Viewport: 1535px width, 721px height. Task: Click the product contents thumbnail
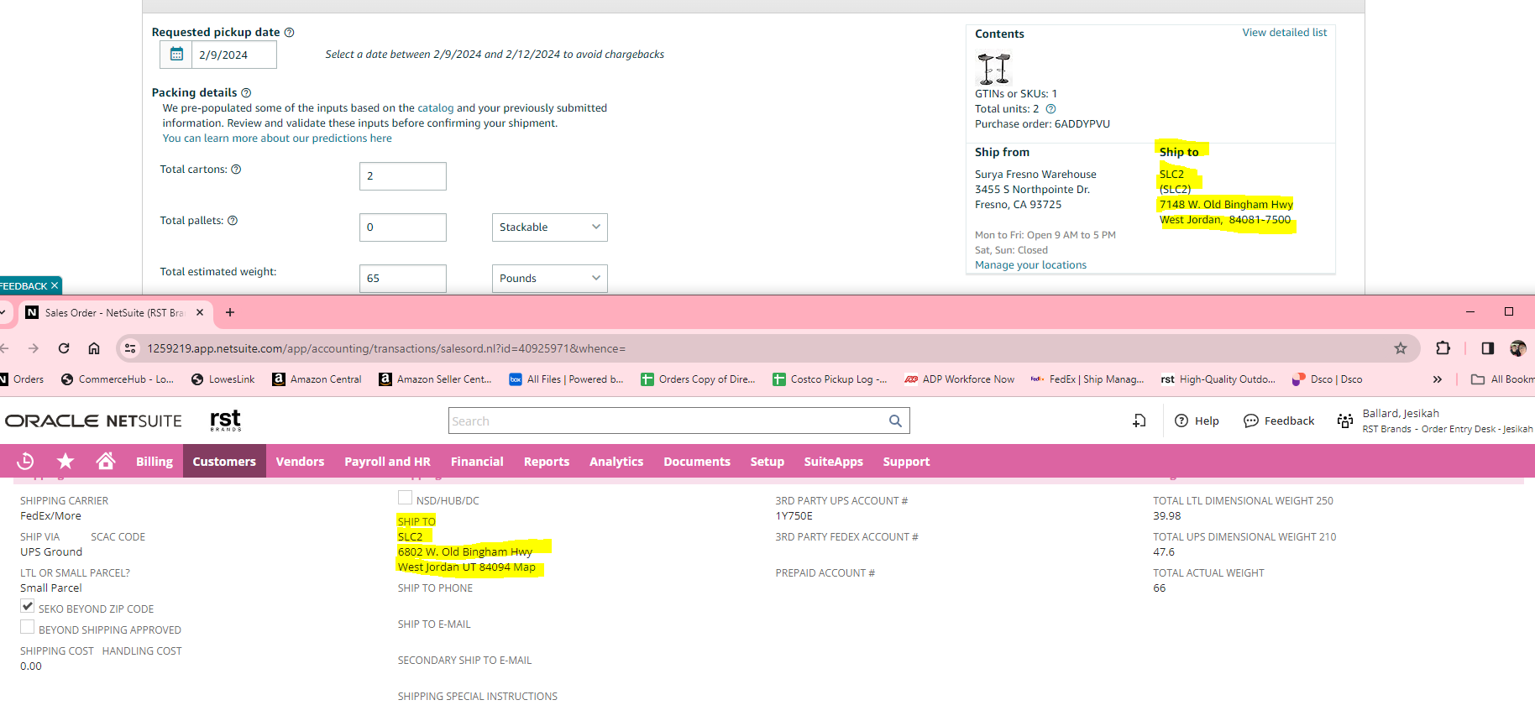tap(994, 68)
